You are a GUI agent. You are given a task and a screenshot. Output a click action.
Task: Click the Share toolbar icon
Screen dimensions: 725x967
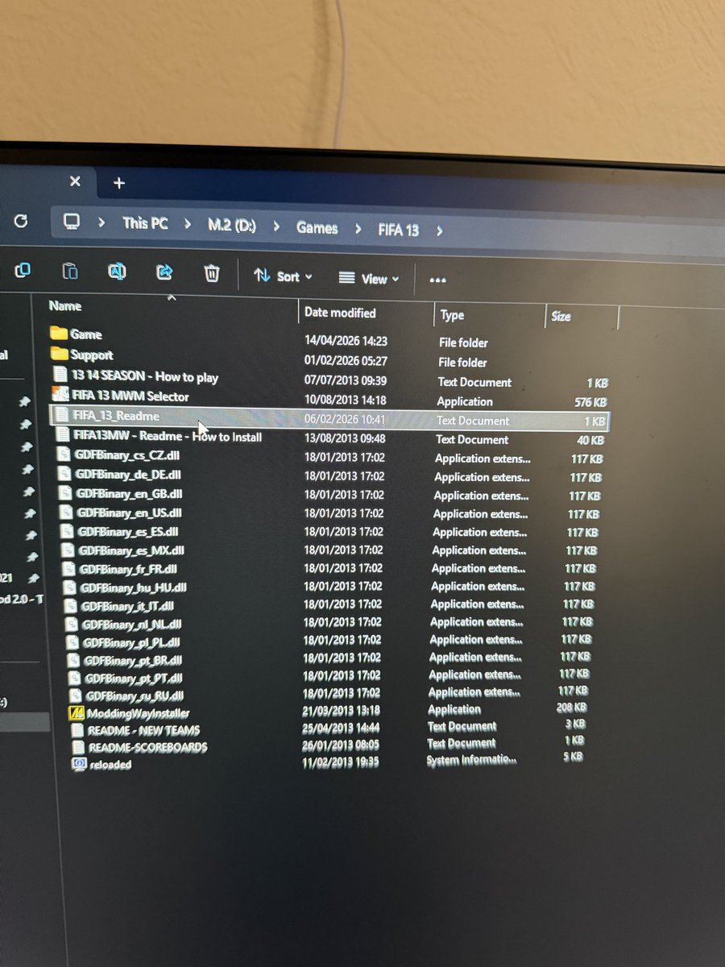pos(164,272)
